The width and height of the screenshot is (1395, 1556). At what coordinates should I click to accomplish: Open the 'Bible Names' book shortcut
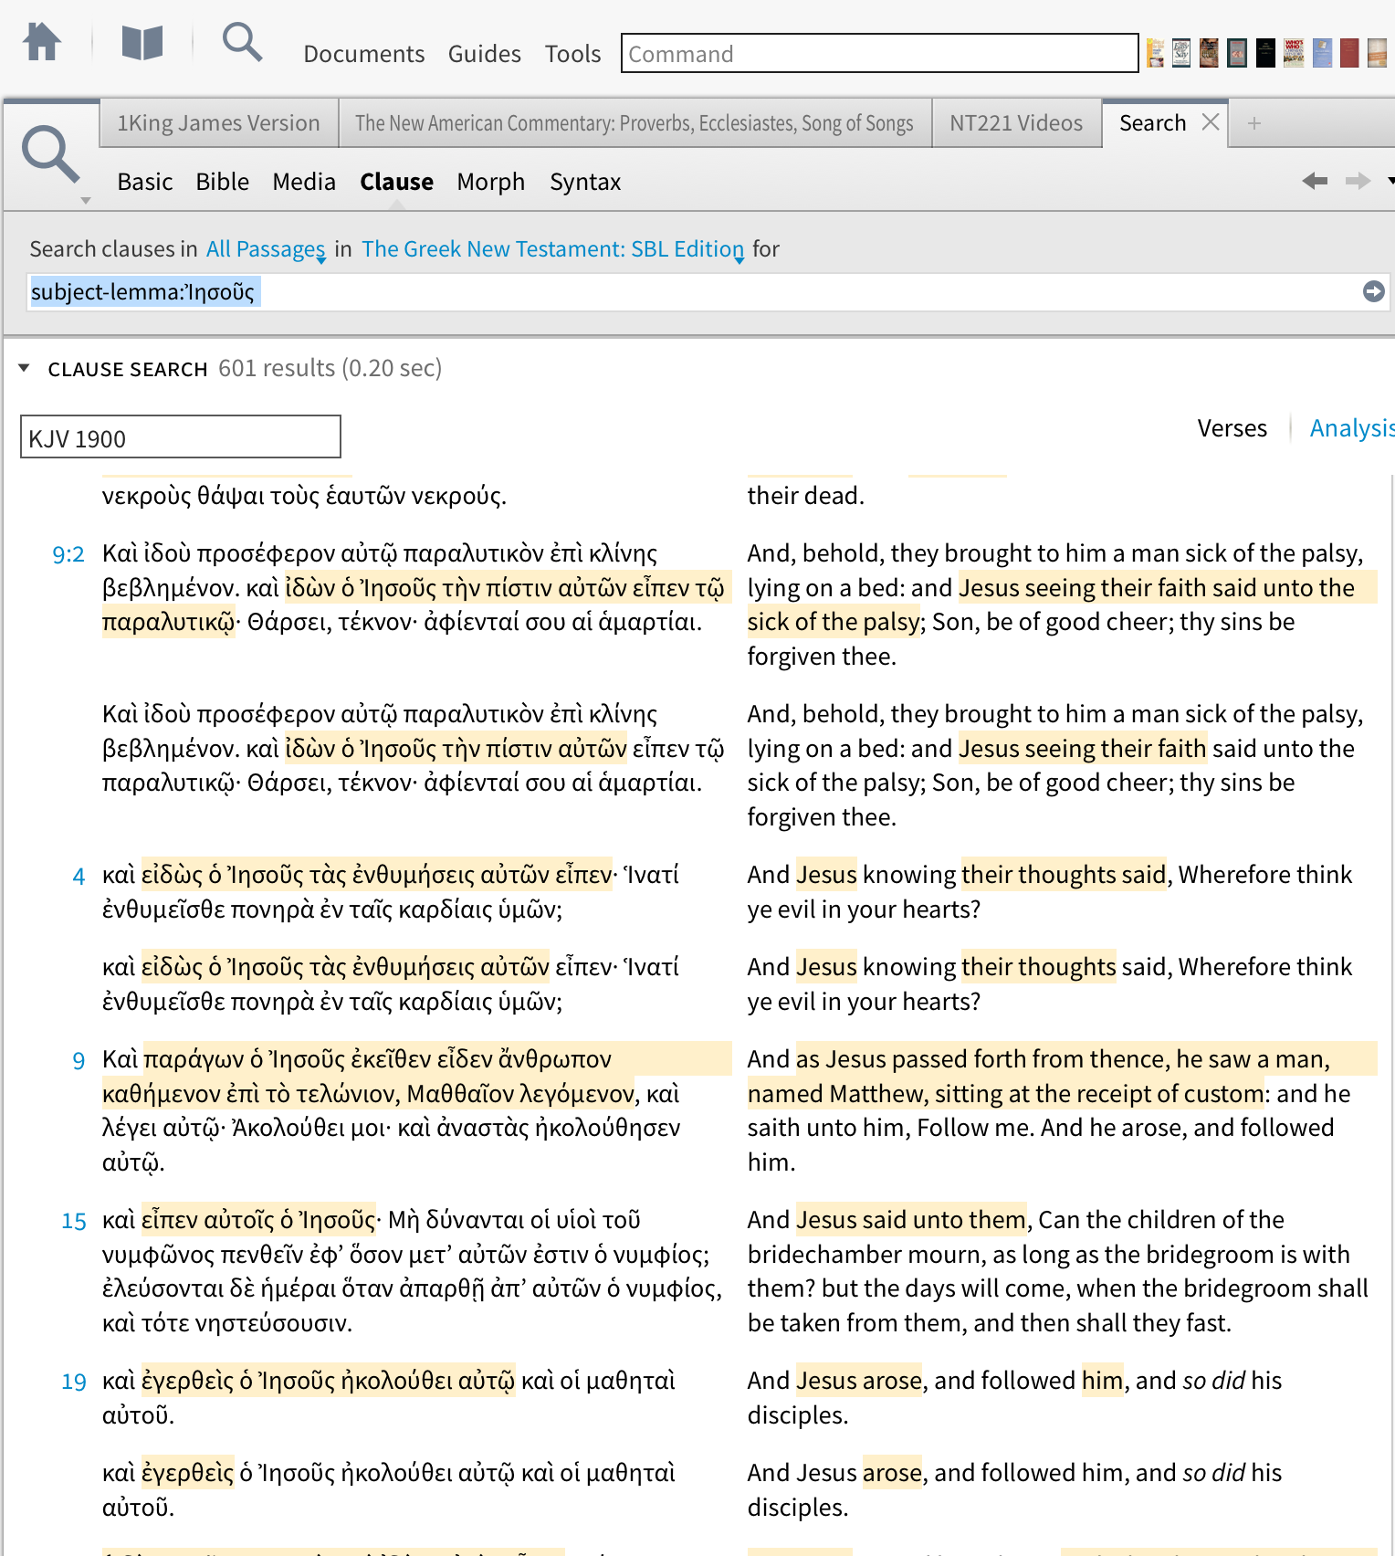pos(1209,53)
